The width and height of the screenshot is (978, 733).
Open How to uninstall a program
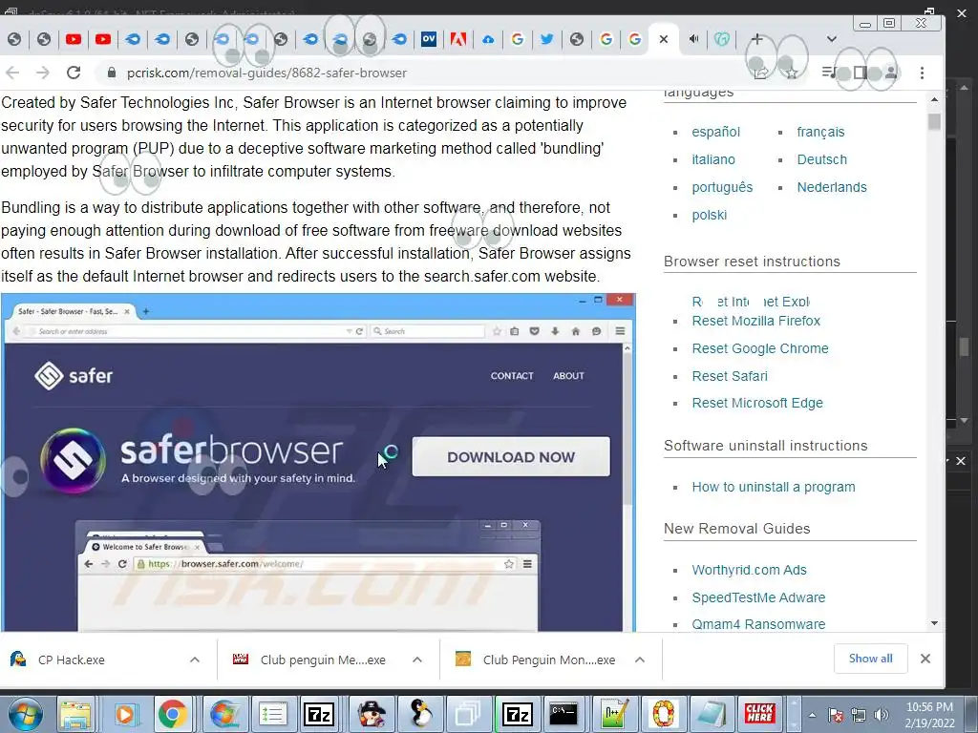[x=773, y=488]
